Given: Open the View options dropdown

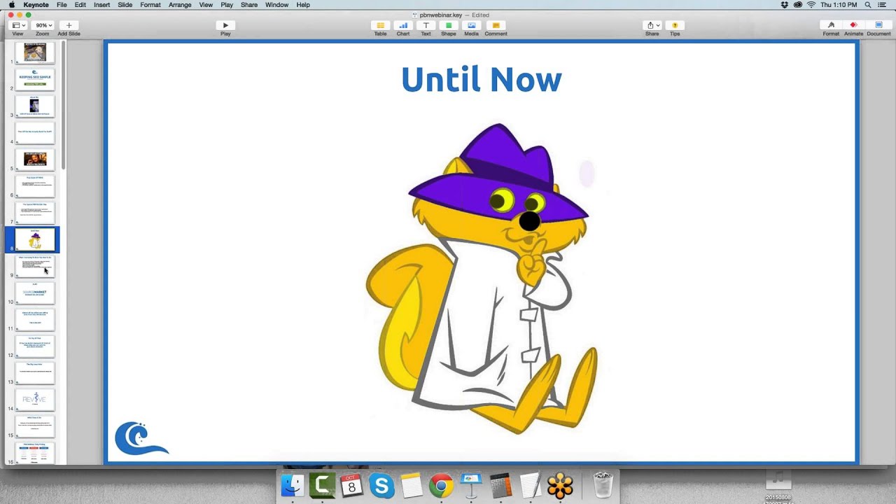Looking at the screenshot, I should 17,25.
